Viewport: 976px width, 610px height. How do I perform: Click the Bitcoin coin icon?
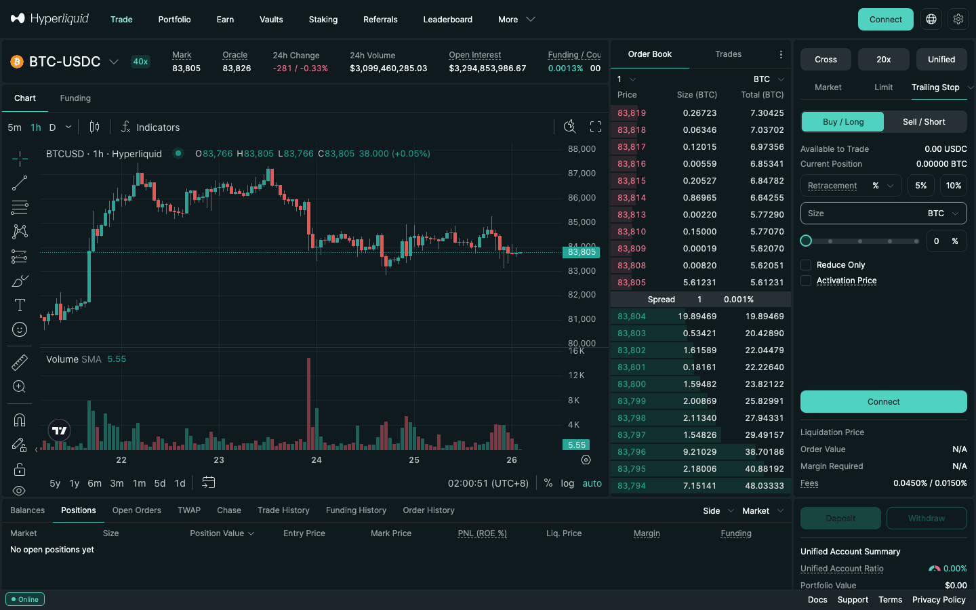tap(17, 62)
